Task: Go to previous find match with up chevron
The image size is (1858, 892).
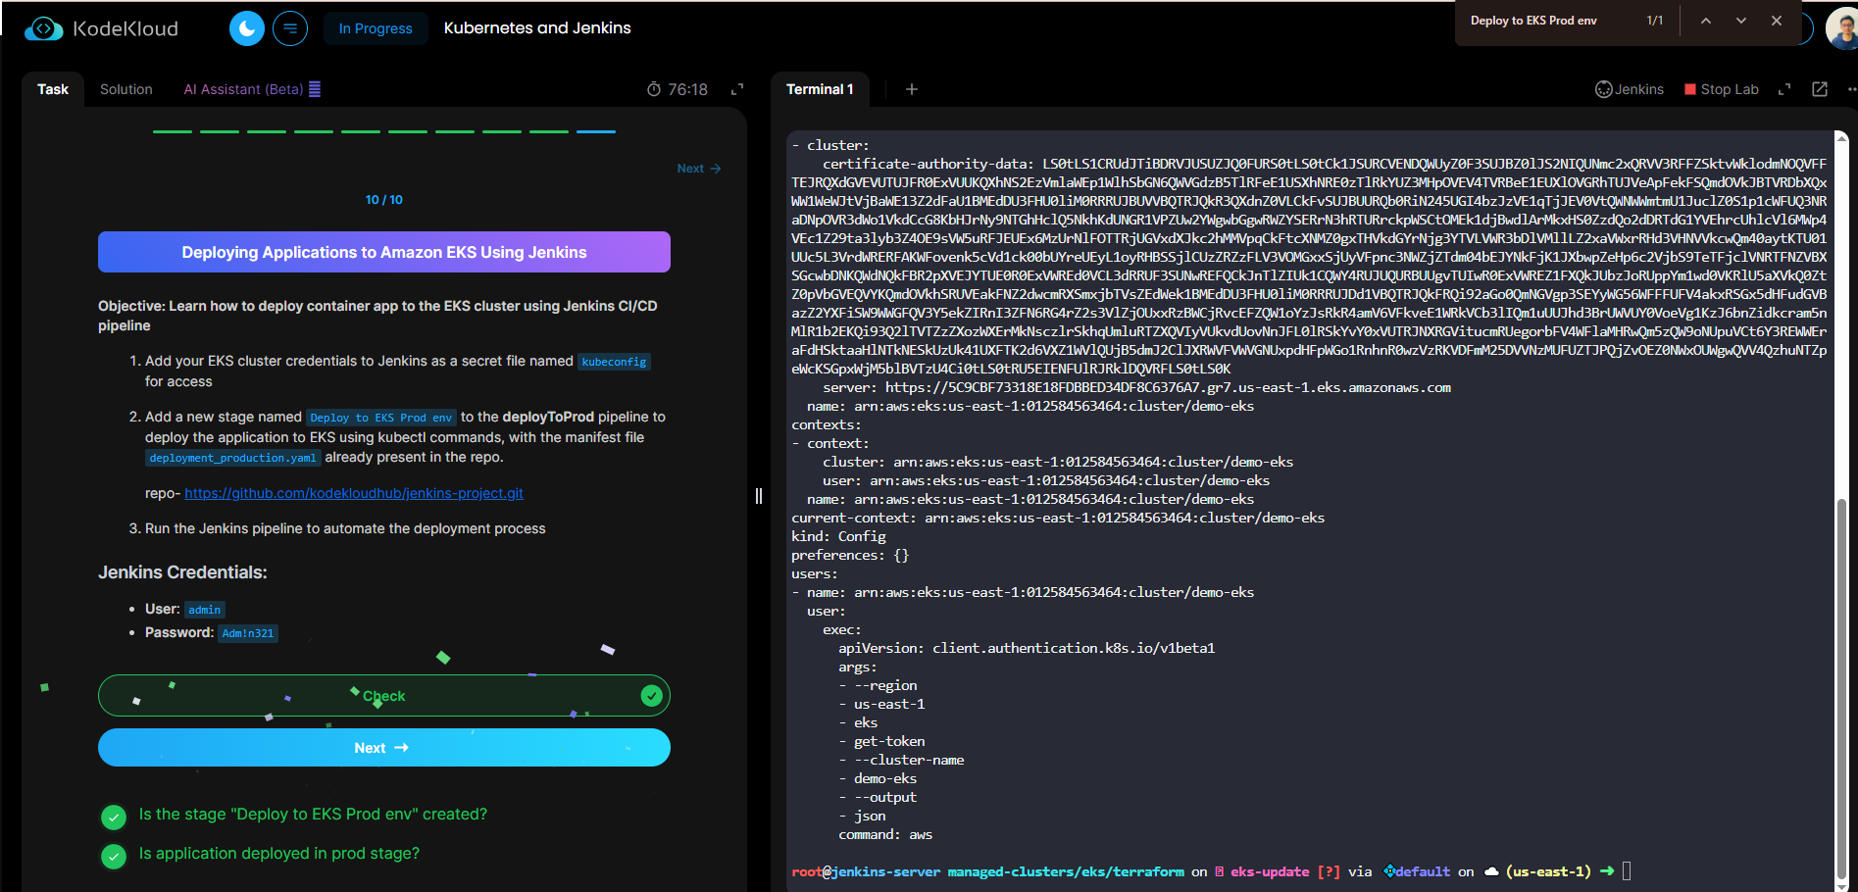Action: 1706,21
